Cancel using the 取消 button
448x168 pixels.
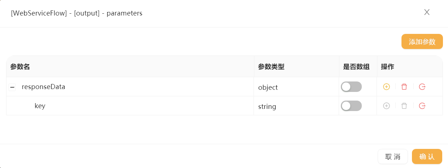tap(393, 156)
